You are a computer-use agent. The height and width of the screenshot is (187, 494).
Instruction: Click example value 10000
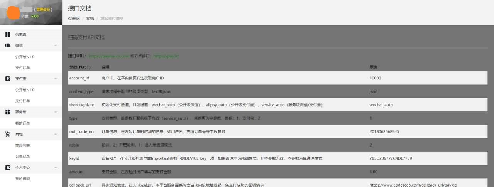pyautogui.click(x=375, y=78)
